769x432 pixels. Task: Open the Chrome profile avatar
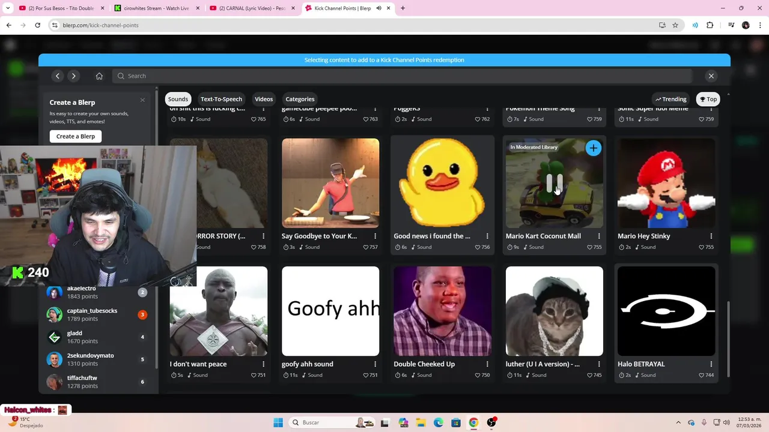746,25
